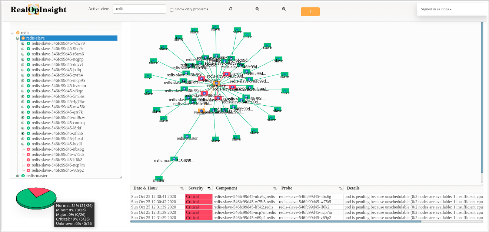Click the Active view input field

point(139,9)
